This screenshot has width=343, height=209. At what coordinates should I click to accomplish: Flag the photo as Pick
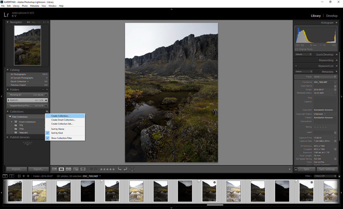point(91,169)
